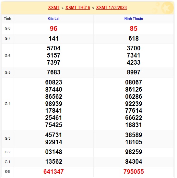
Task: Select the number 60823 in G.4
Action: click(x=53, y=82)
